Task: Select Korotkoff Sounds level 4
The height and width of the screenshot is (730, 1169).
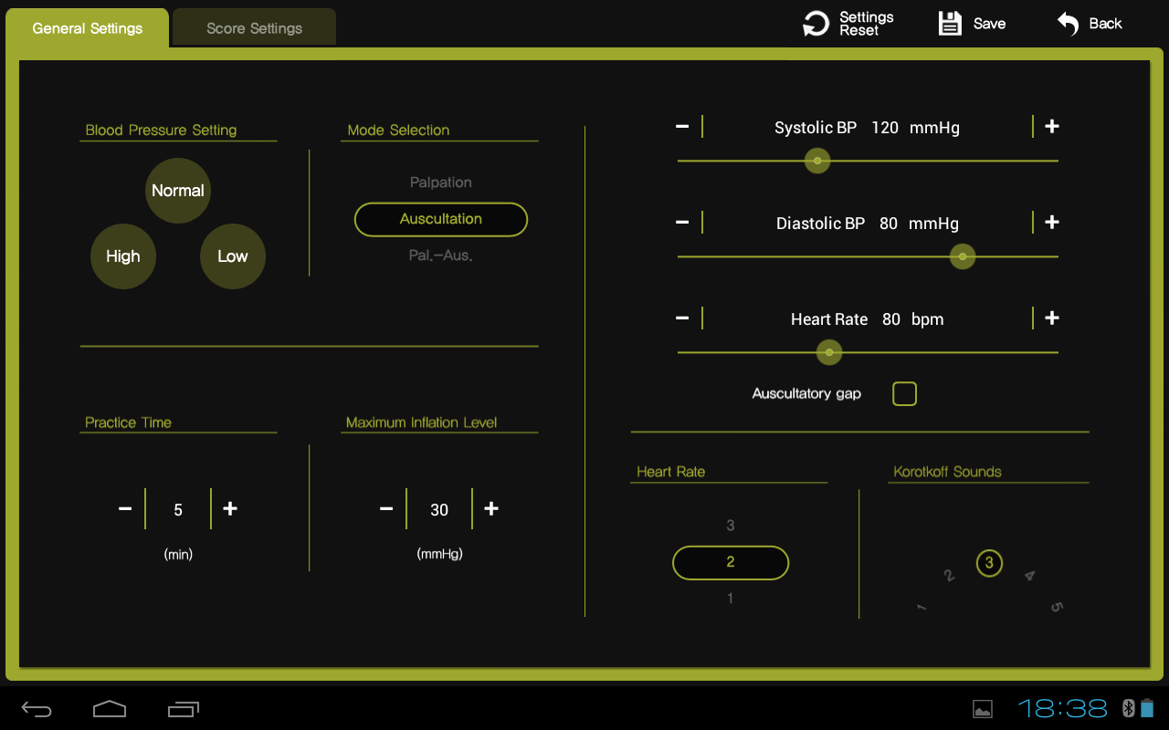Action: (1029, 576)
